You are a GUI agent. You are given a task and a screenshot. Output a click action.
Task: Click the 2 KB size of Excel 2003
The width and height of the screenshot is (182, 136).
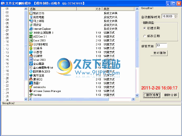point(98,41)
